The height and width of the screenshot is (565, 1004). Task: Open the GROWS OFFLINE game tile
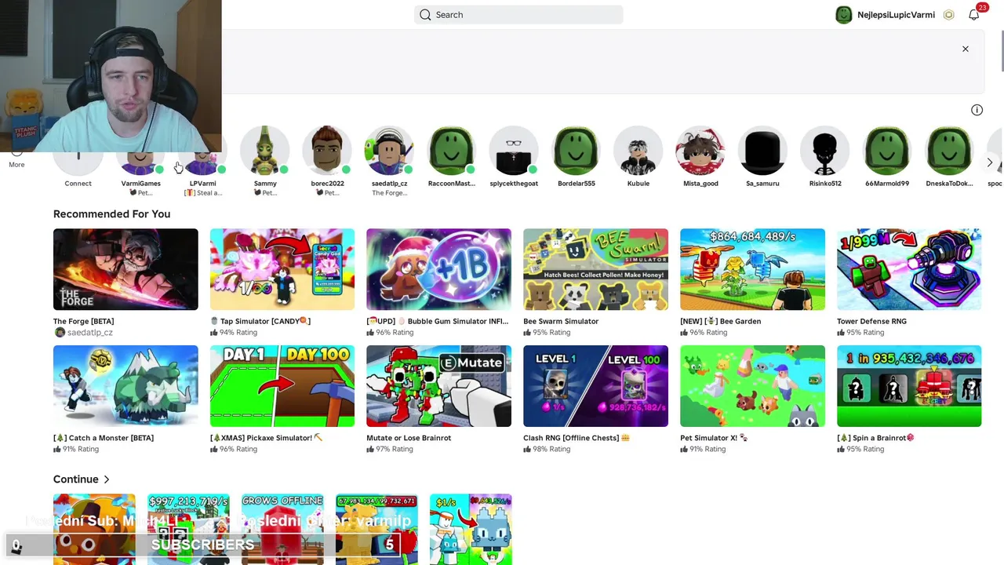coord(282,530)
